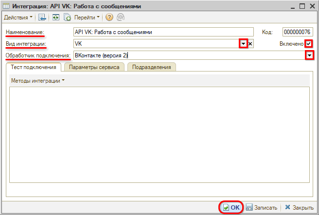Click the Записать button
The height and width of the screenshot is (215, 319).
coord(262,207)
